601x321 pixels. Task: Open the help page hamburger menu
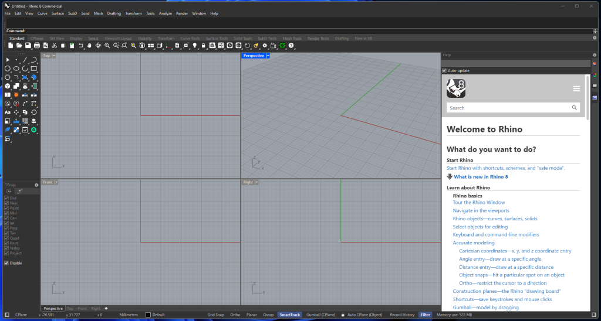(x=576, y=89)
